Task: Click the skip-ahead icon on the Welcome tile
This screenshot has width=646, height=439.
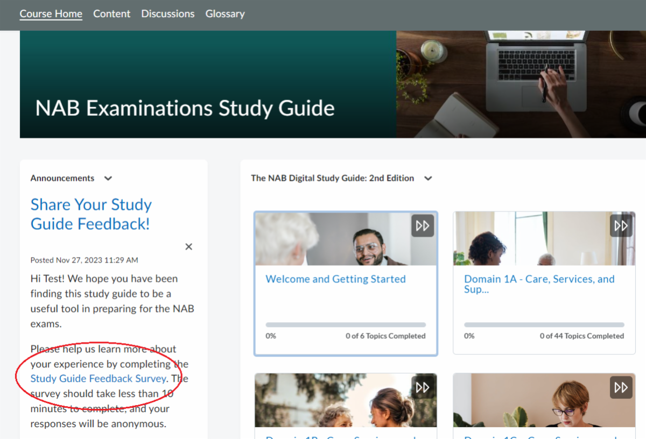Action: 423,225
